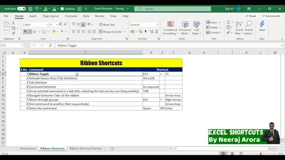Viewport: 285px width, 160px height.
Task: Select column D header
Action: coord(151,52)
